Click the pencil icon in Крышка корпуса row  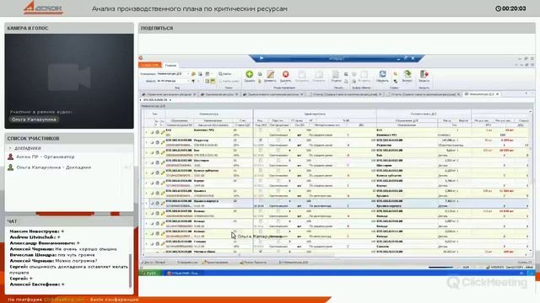click(x=163, y=203)
